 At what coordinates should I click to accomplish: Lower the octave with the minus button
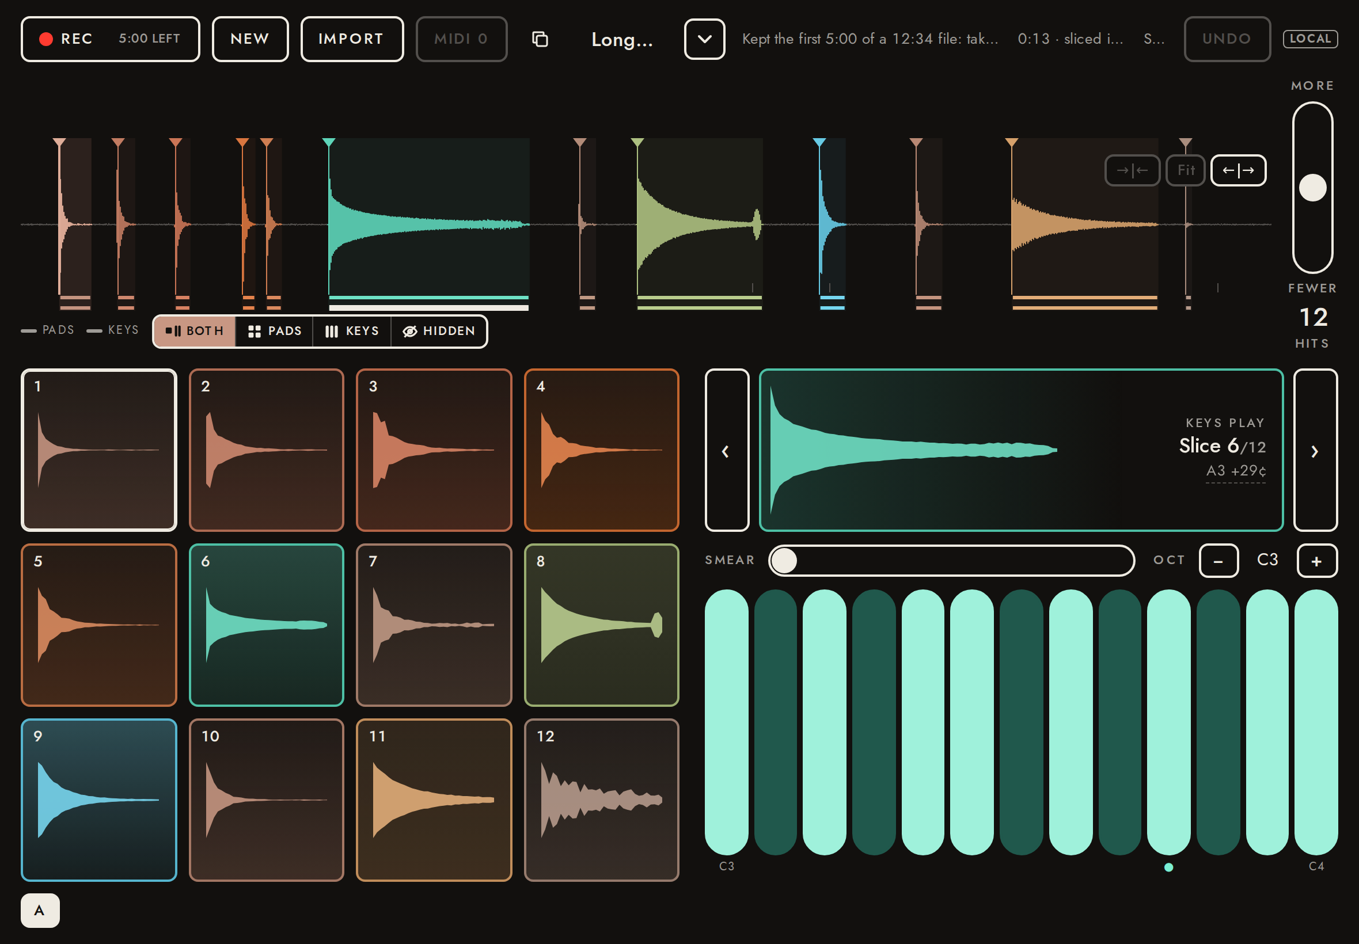coord(1218,561)
